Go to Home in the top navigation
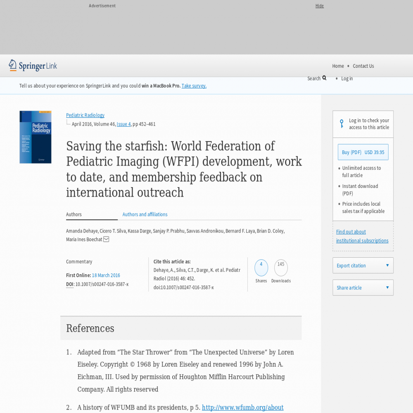This screenshot has width=413, height=413. coord(338,66)
